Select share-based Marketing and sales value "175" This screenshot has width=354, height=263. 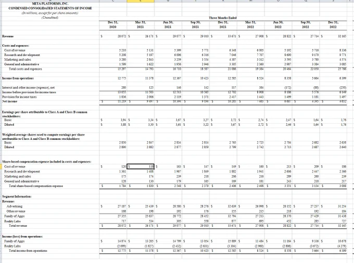(123, 176)
